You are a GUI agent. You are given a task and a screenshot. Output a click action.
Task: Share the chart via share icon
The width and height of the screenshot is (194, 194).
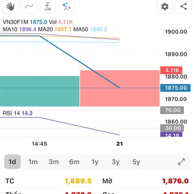[x=183, y=6]
